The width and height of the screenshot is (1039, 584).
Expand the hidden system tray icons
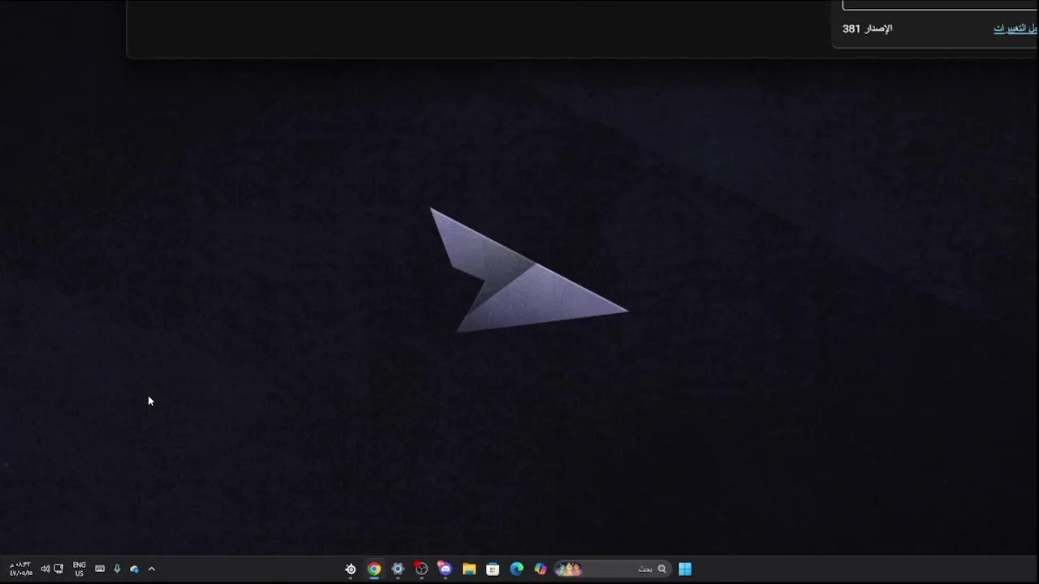click(152, 569)
